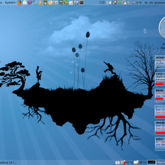Open the speaker volume control
165x165 pixels.
pos(129,2)
